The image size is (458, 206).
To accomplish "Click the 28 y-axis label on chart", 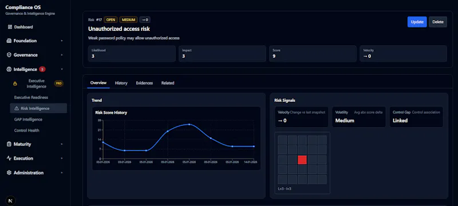I will 99,120.
